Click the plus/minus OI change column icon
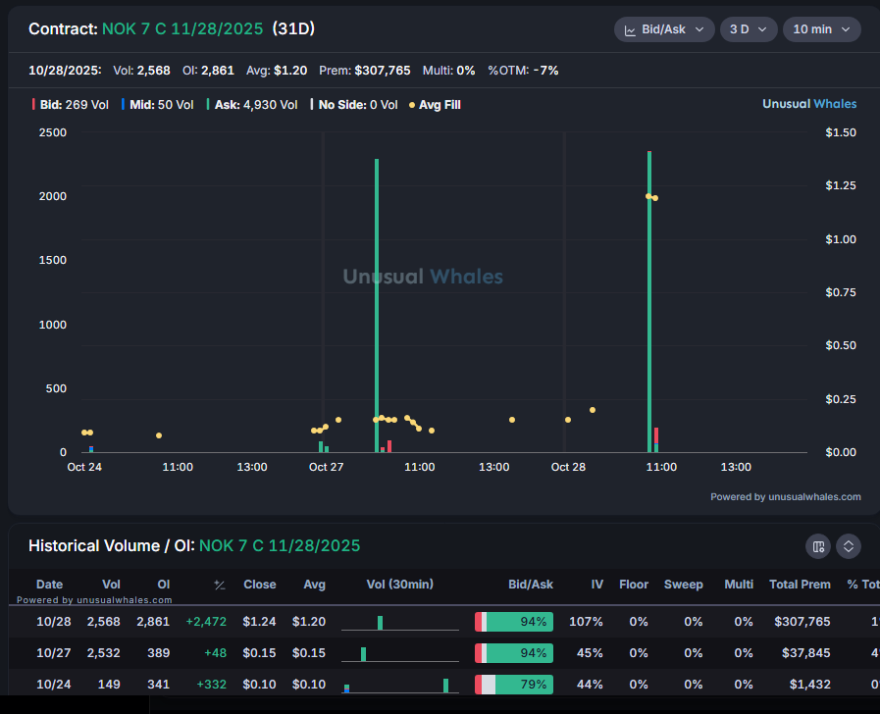The height and width of the screenshot is (714, 880). [219, 585]
